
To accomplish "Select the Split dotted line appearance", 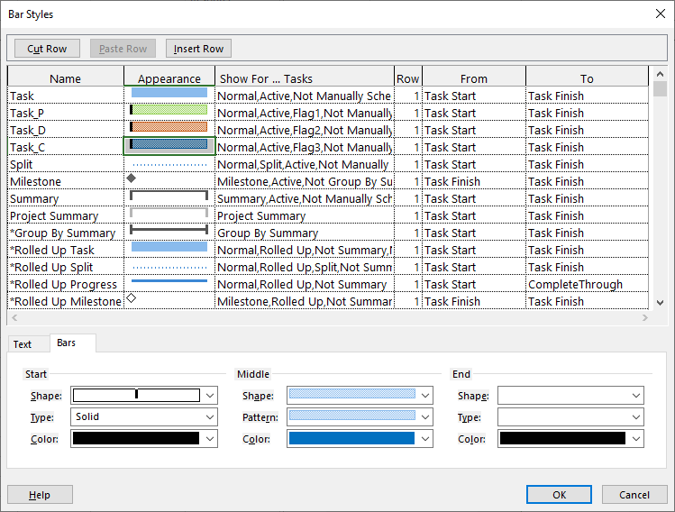I will [x=169, y=164].
